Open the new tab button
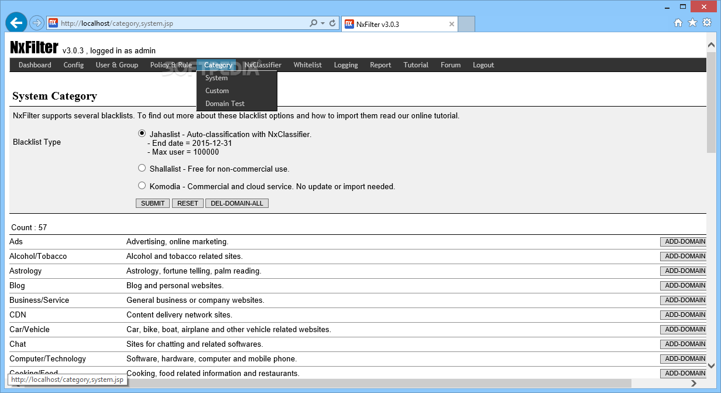This screenshot has width=721, height=393. (x=466, y=24)
